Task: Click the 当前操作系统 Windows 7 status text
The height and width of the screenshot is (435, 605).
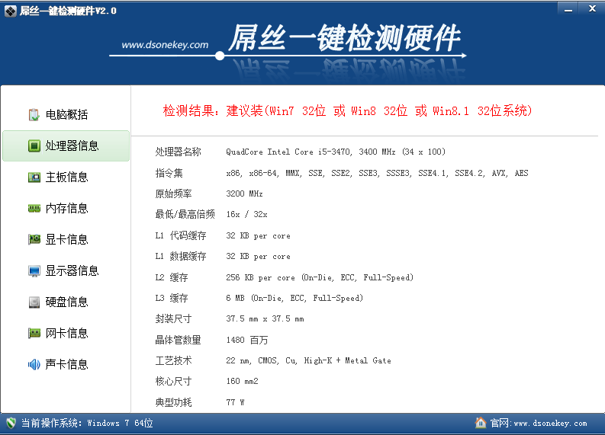Action: pyautogui.click(x=87, y=423)
